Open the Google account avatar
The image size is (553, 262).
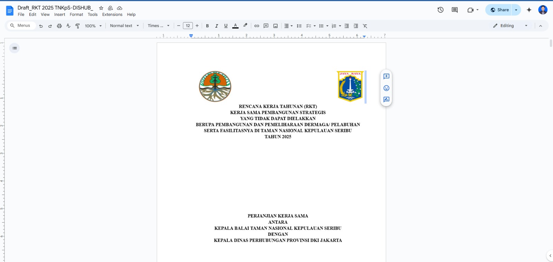[x=543, y=10]
